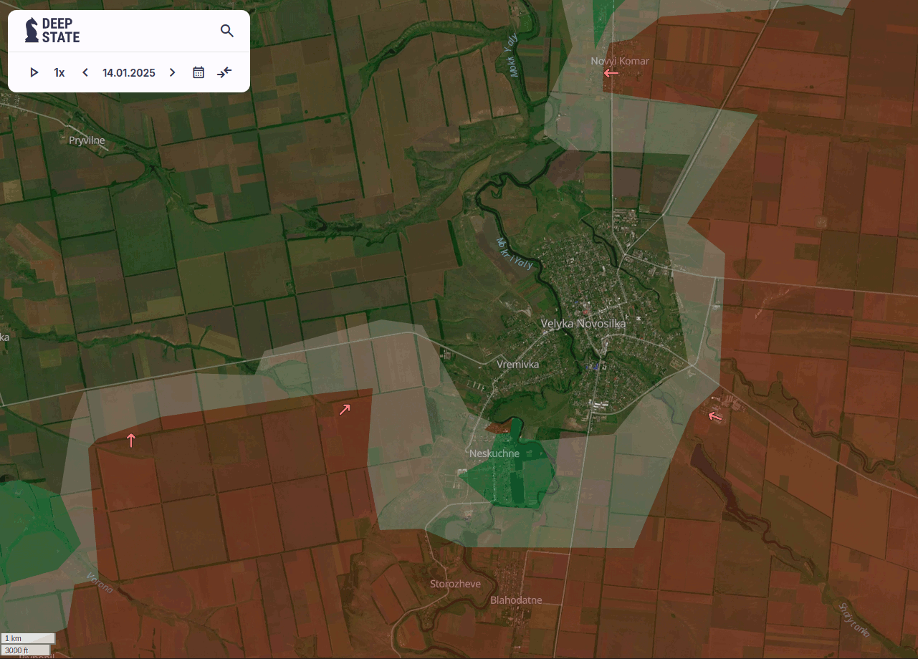Open the map search
Screen dimensions: 918x659
point(227,31)
